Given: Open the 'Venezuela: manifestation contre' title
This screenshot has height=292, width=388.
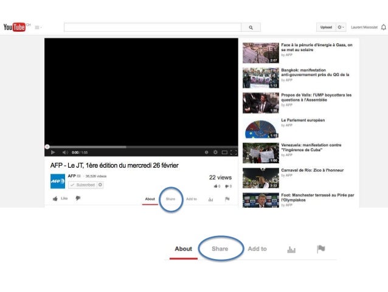Looking at the screenshot, I should tap(311, 148).
